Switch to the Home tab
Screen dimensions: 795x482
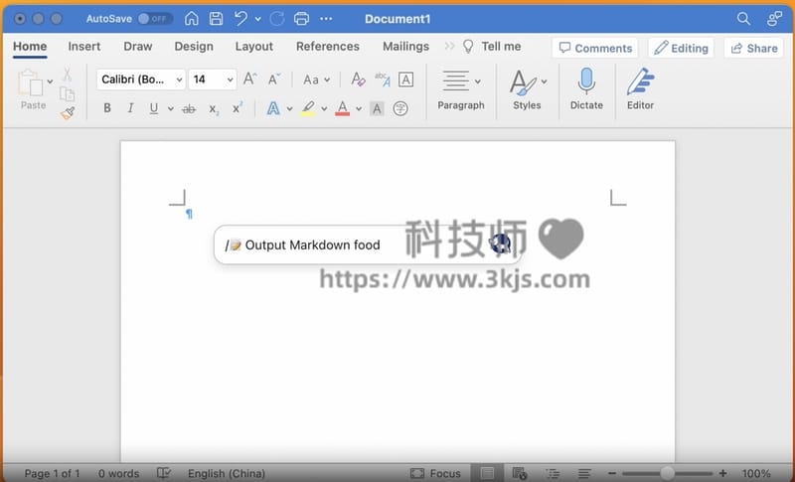pyautogui.click(x=30, y=47)
